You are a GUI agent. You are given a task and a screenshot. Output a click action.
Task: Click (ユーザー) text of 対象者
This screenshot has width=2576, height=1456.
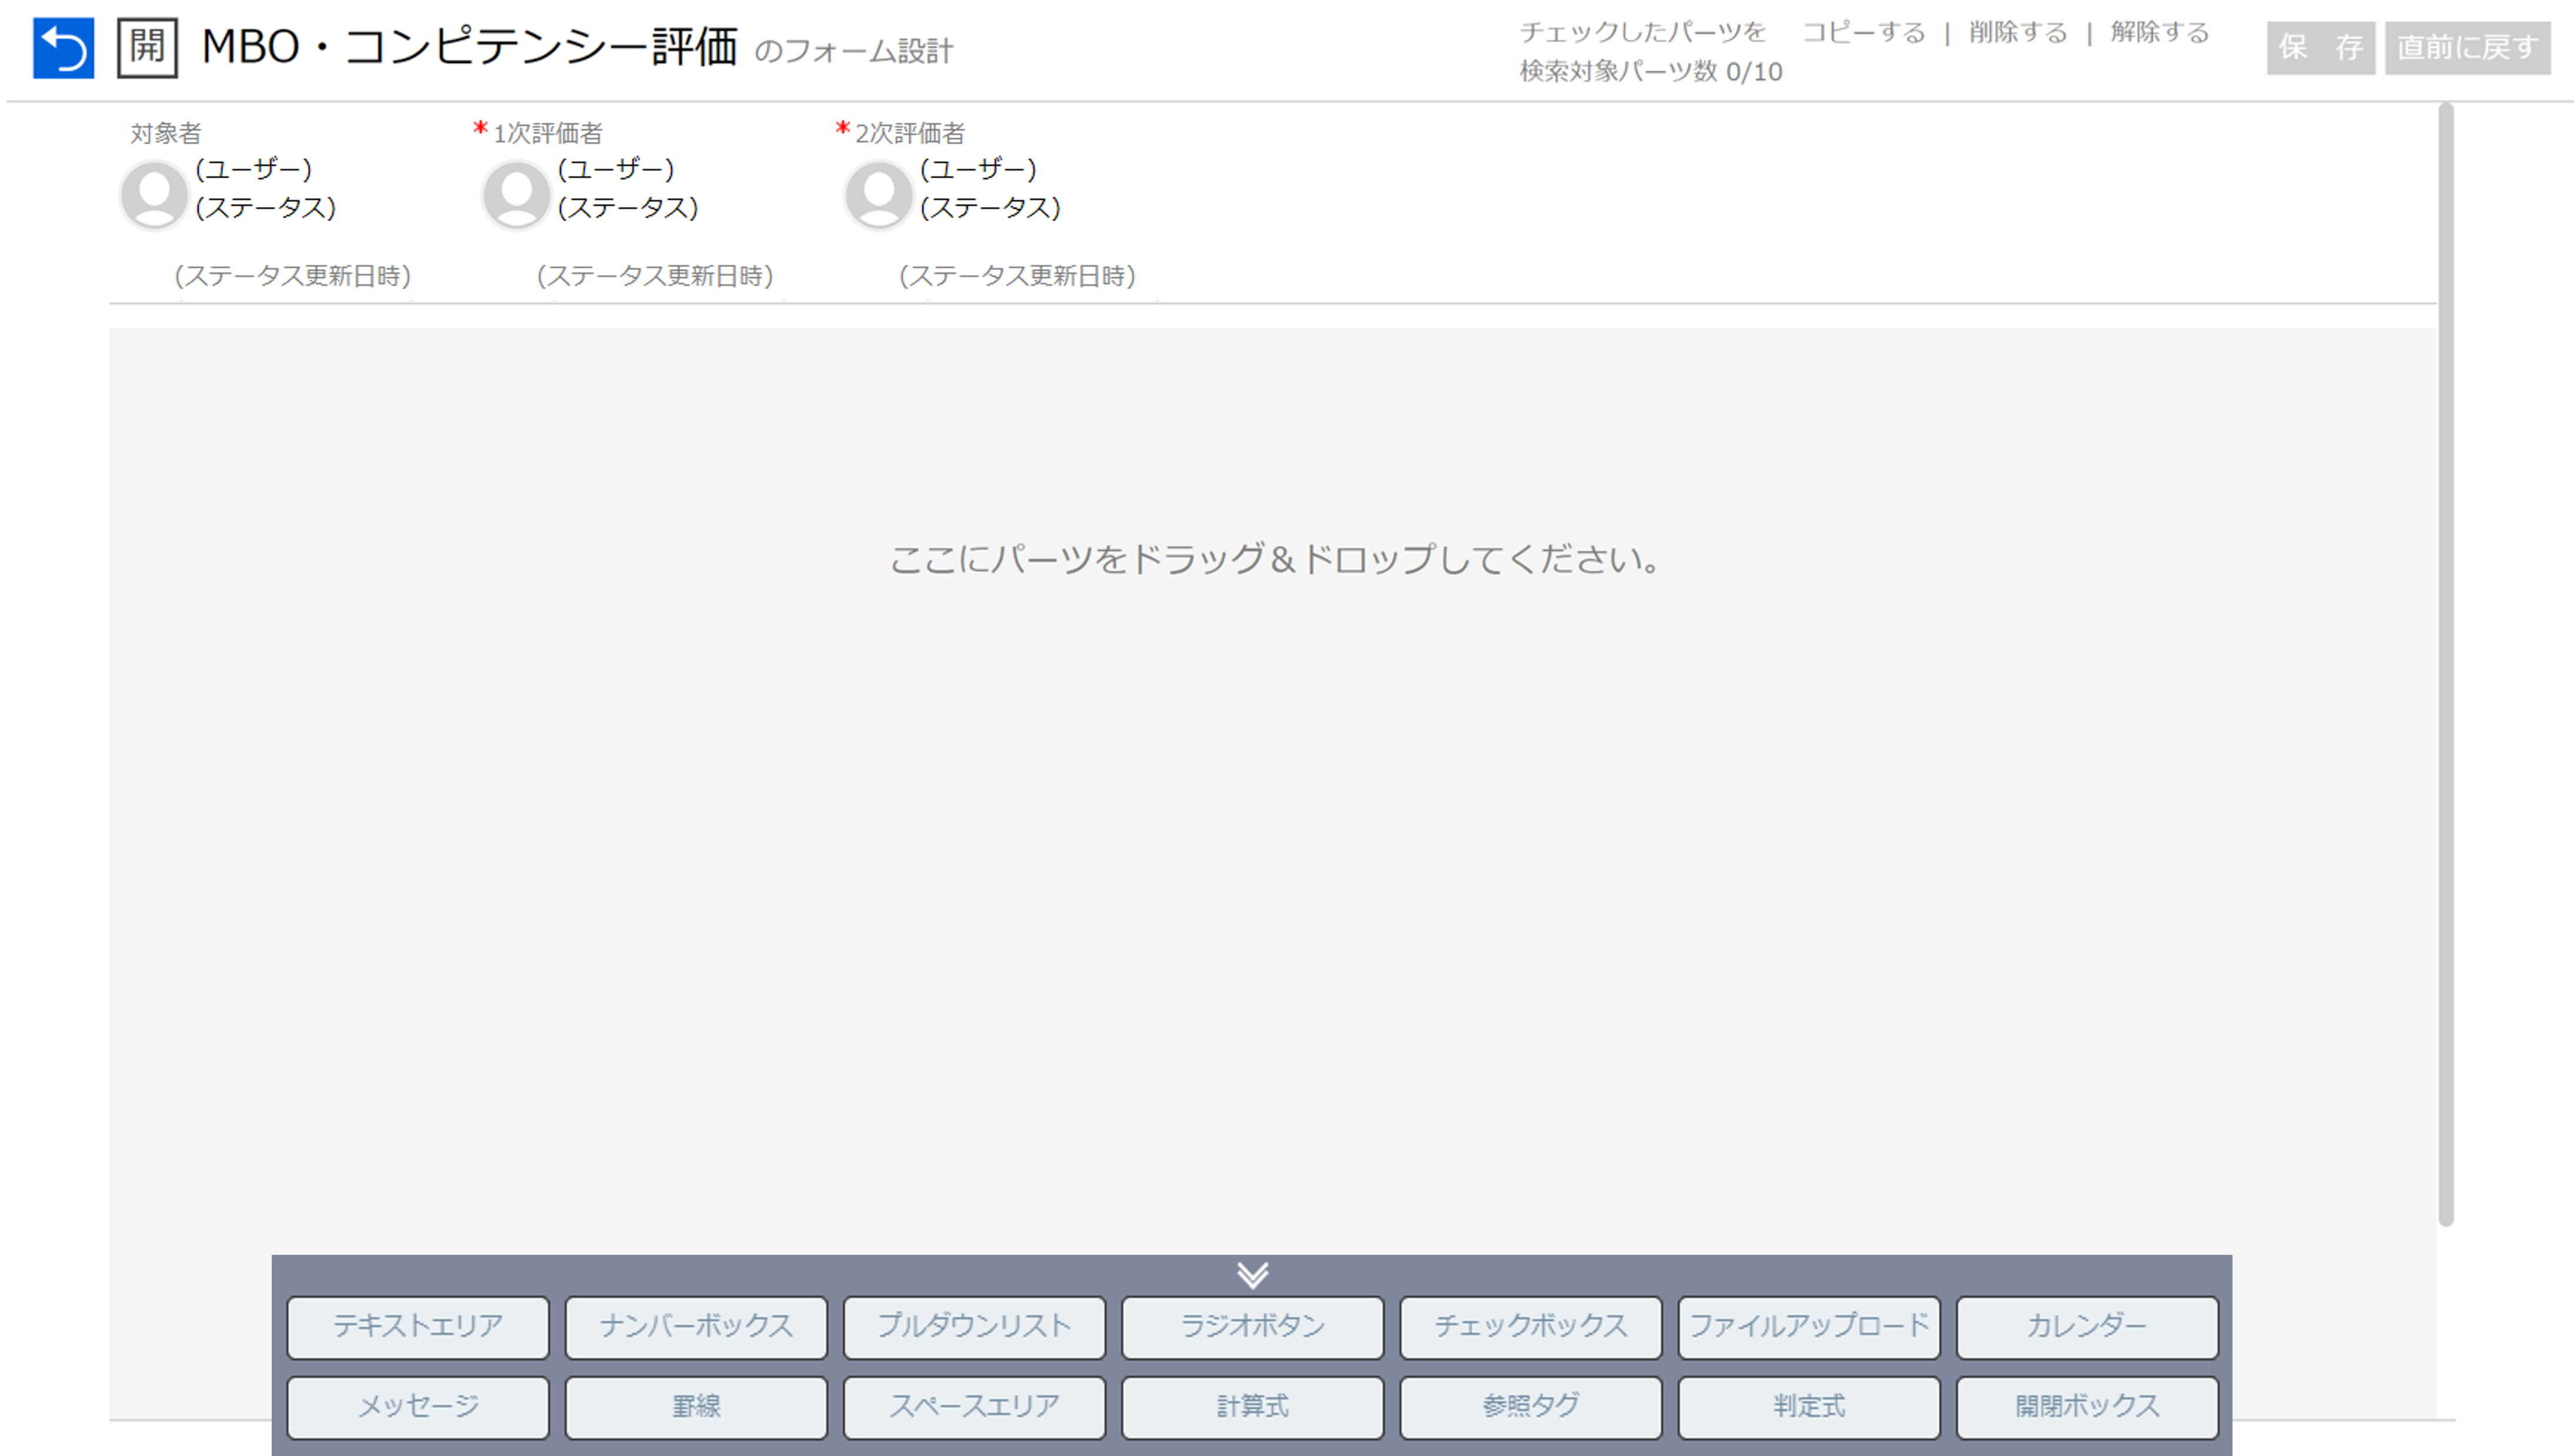tap(254, 169)
